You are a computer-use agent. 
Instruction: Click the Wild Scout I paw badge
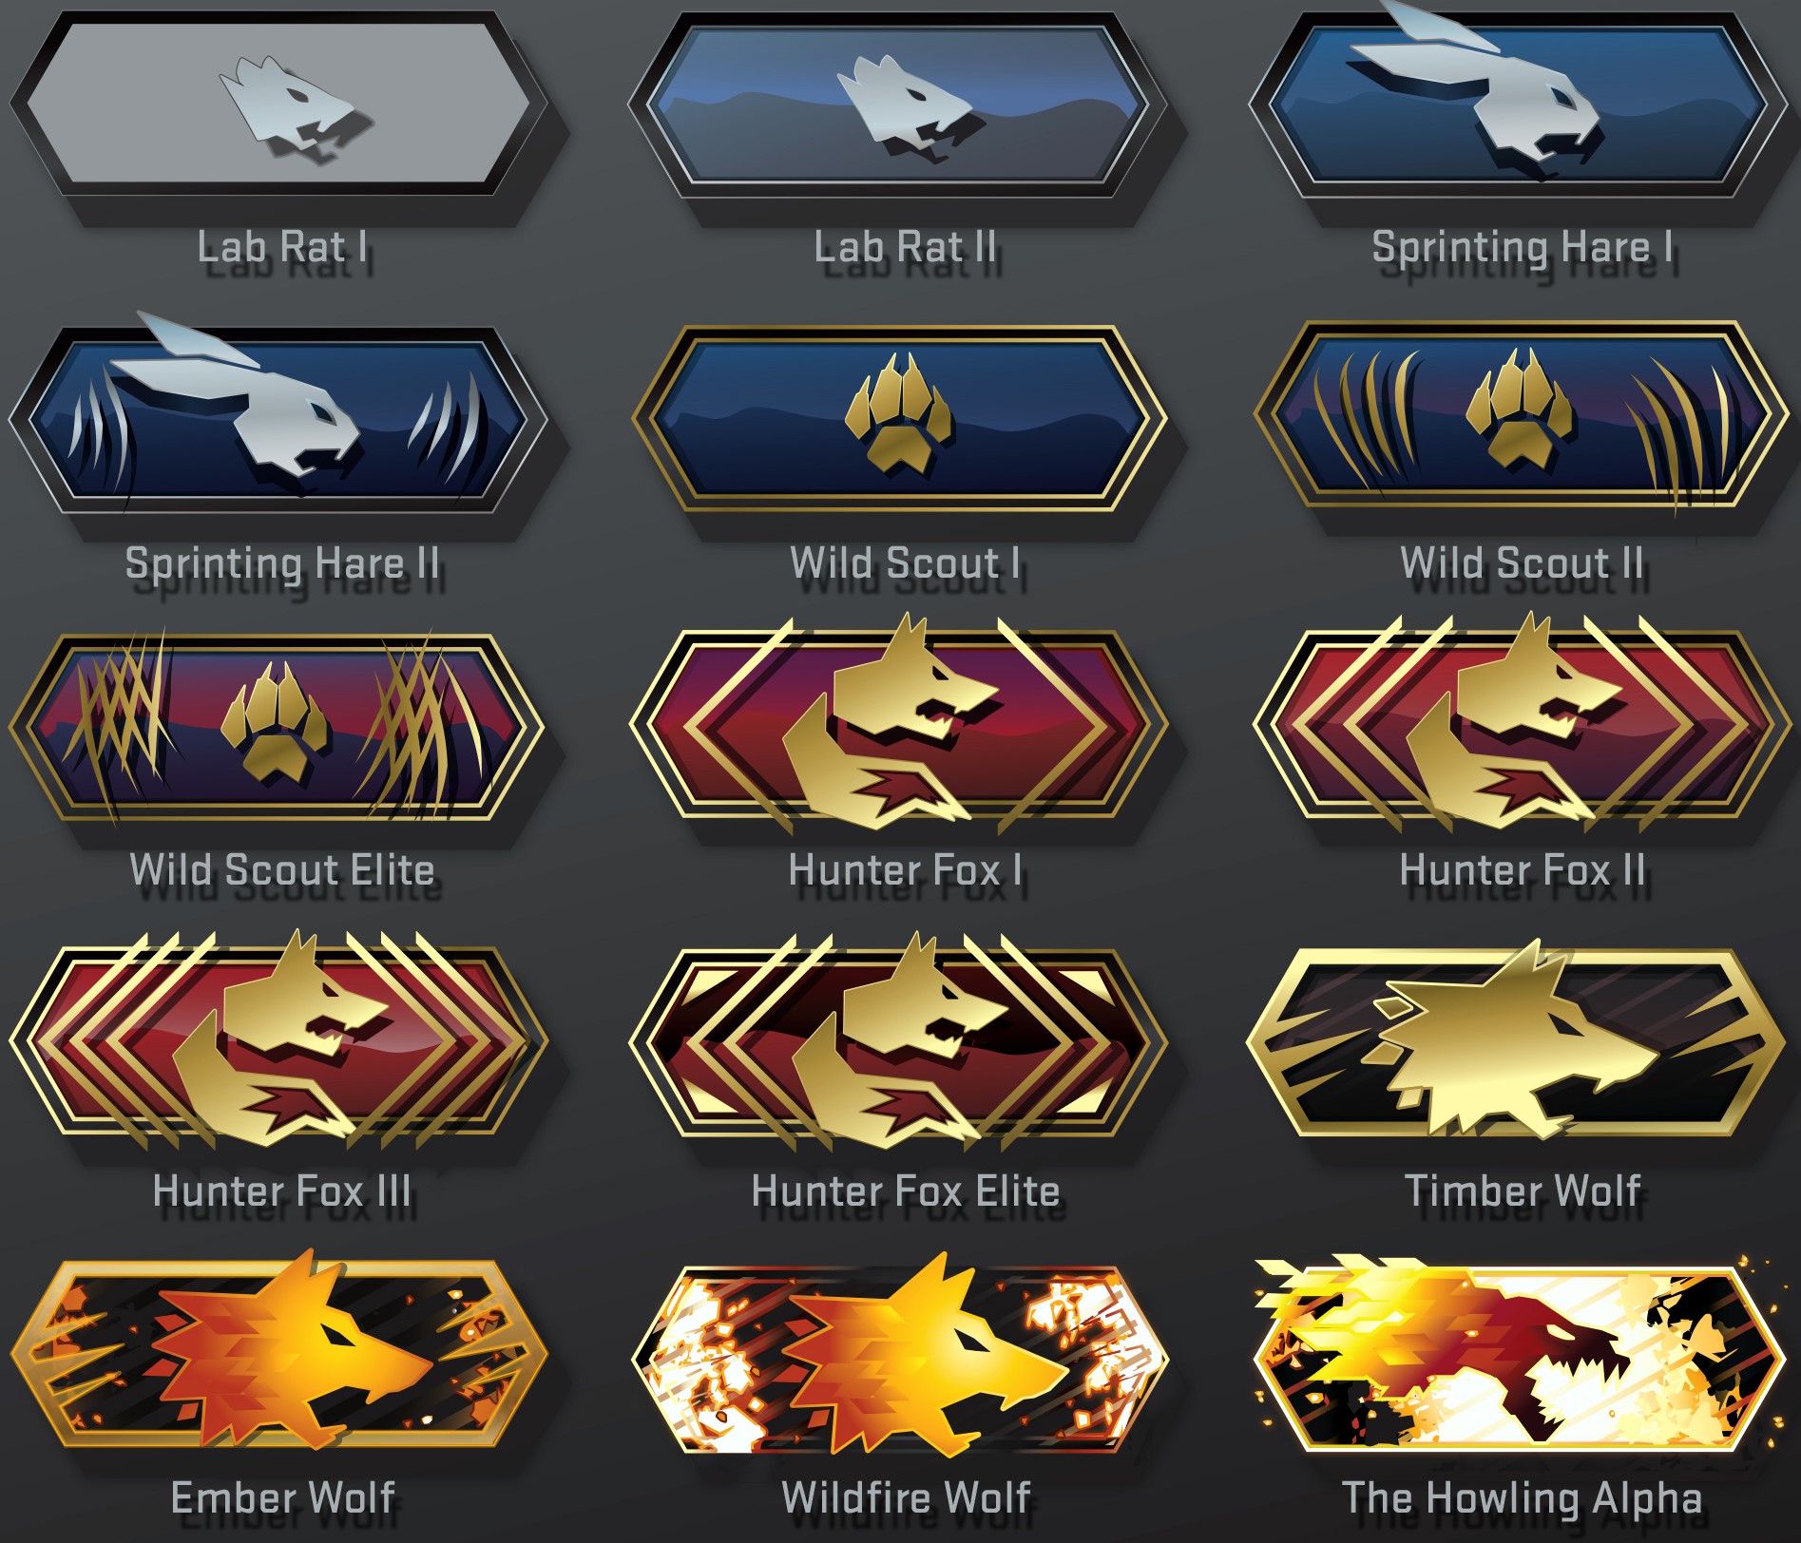(899, 418)
